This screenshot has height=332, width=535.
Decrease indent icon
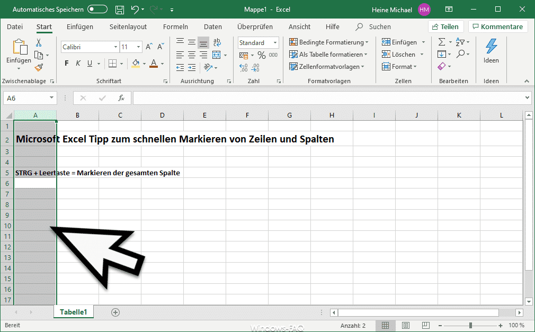click(180, 67)
